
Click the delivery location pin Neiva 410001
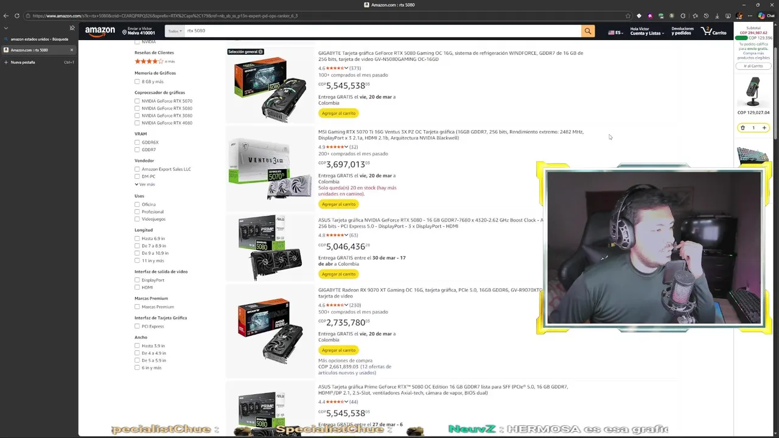pos(139,31)
